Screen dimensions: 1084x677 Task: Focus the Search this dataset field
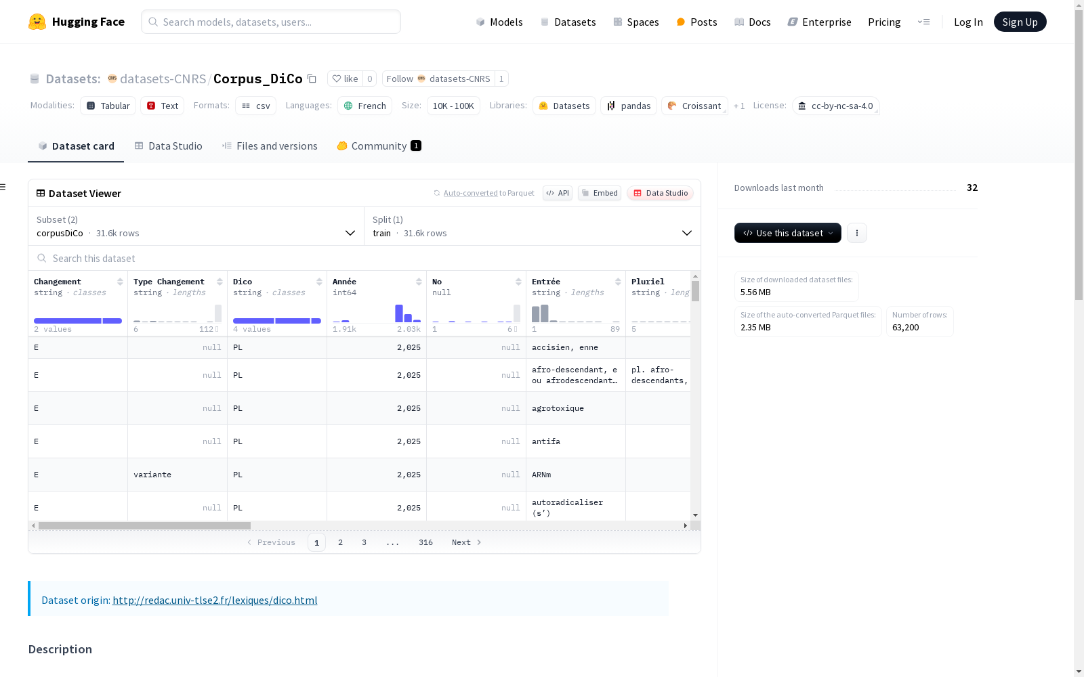click(x=364, y=258)
